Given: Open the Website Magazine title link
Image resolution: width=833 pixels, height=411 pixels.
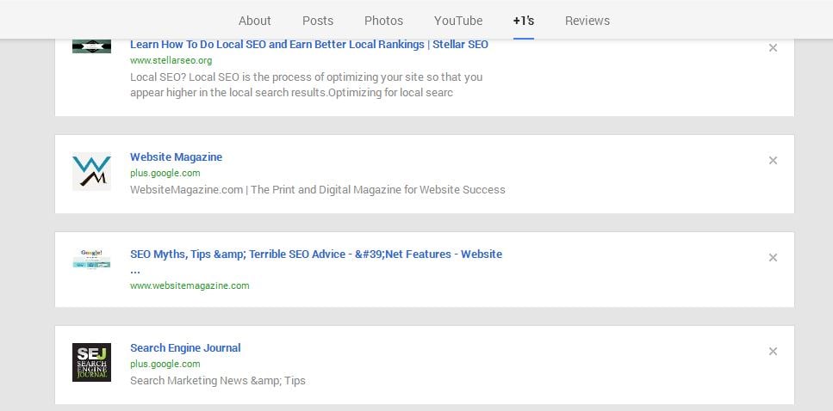Looking at the screenshot, I should pos(176,156).
